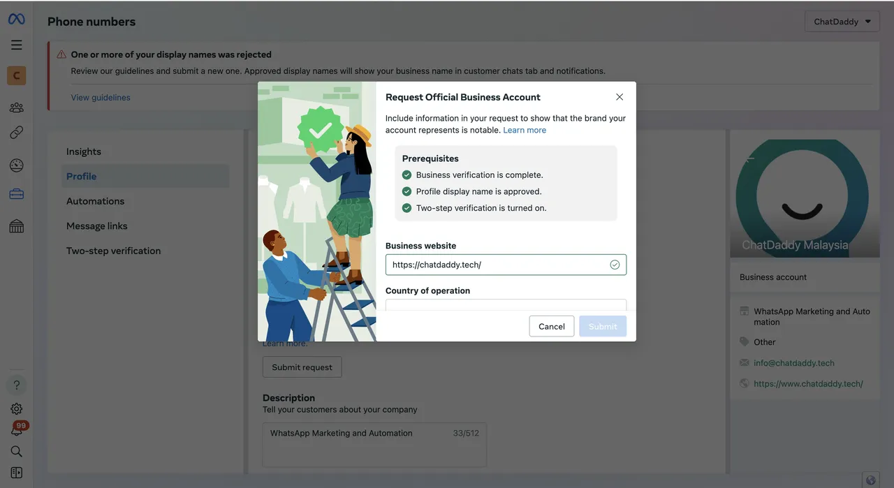894x488 pixels.
Task: Expand the ChatDaddy account dropdown
Action: point(842,22)
